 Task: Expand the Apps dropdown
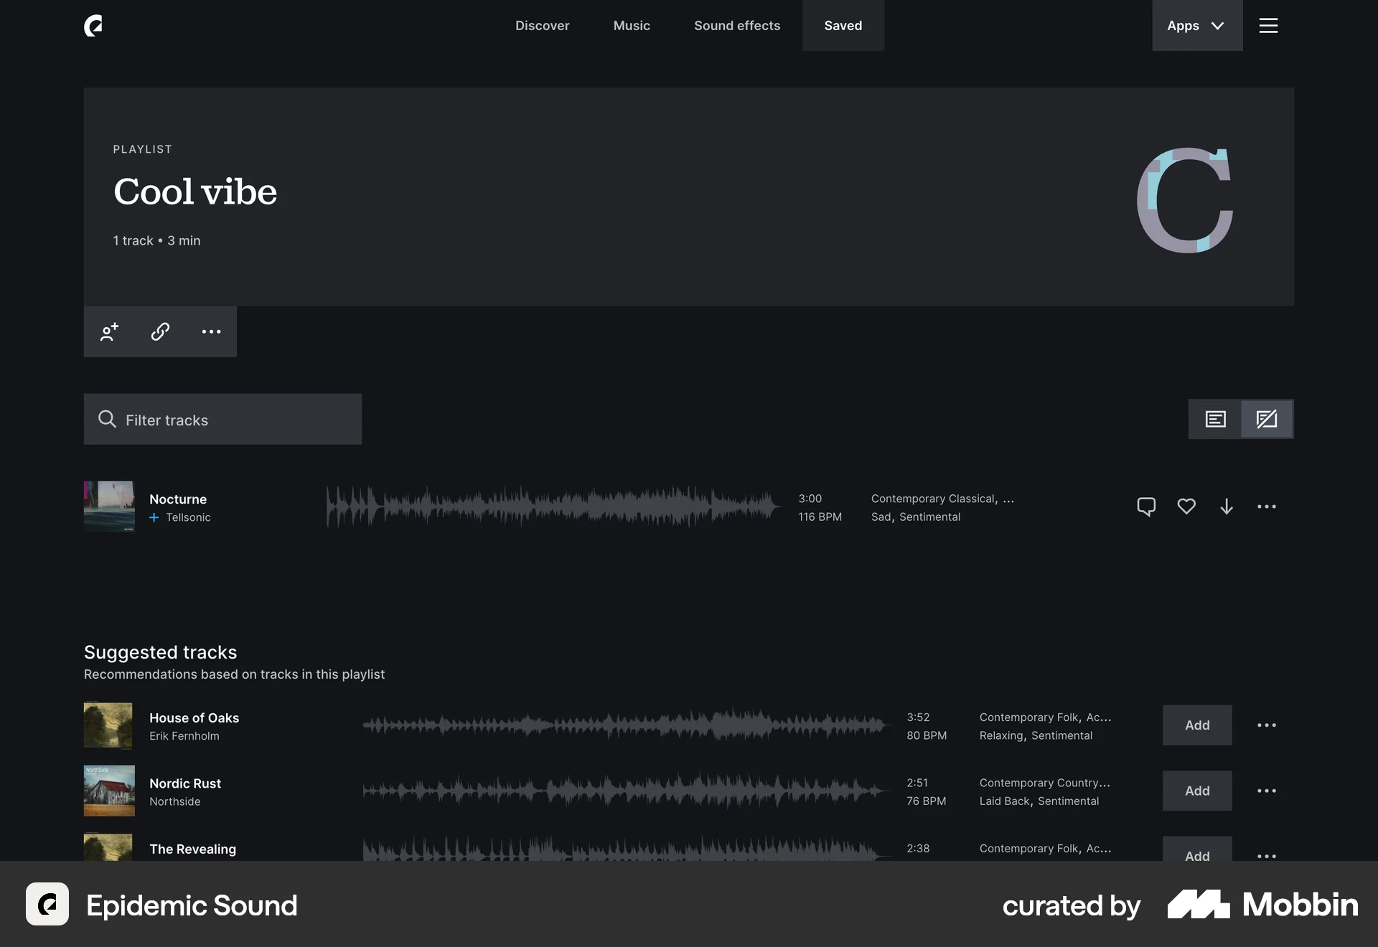(x=1196, y=26)
